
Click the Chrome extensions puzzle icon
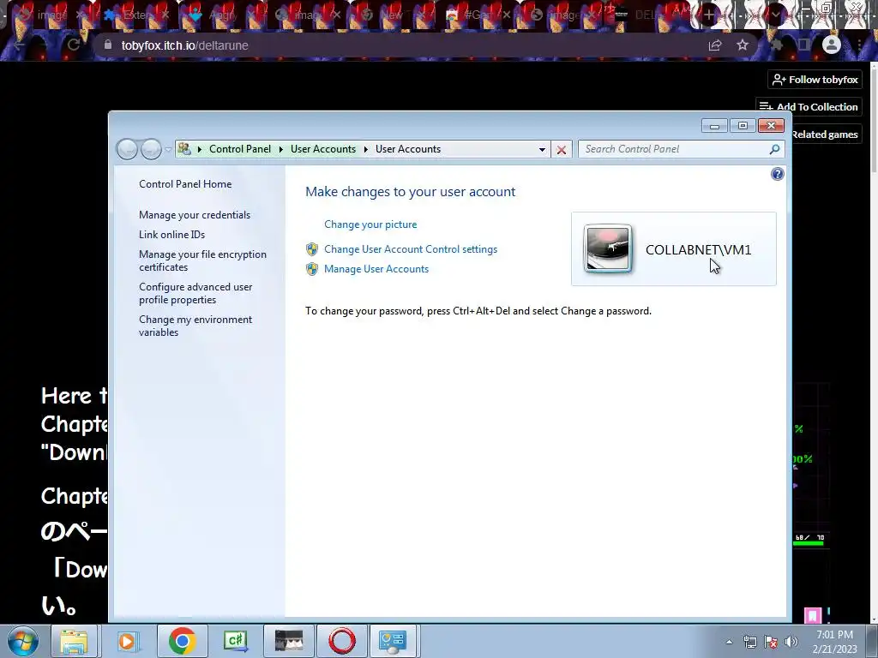tap(777, 45)
